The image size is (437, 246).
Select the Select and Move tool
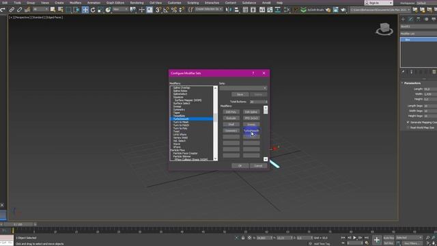pyautogui.click(x=85, y=10)
